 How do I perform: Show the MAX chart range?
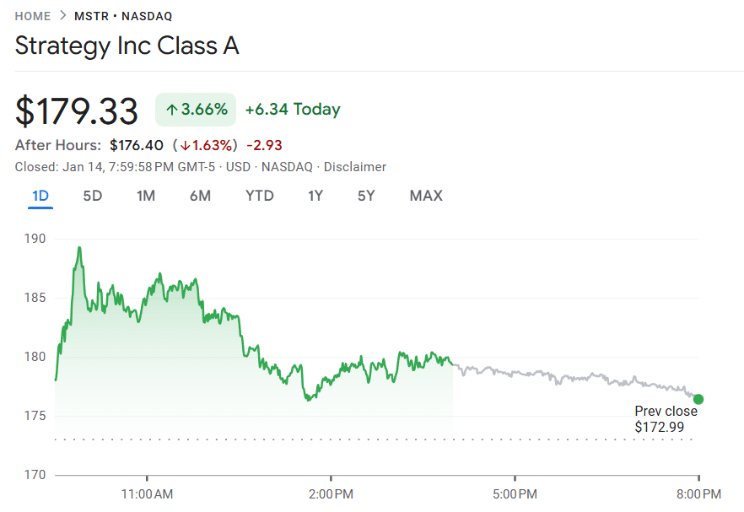(426, 197)
